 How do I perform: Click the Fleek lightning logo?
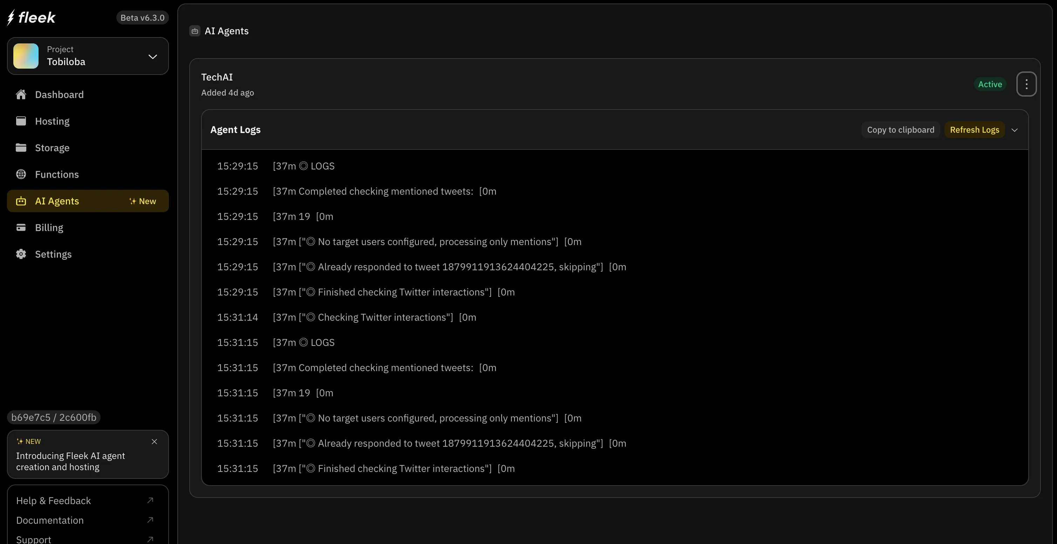click(11, 17)
